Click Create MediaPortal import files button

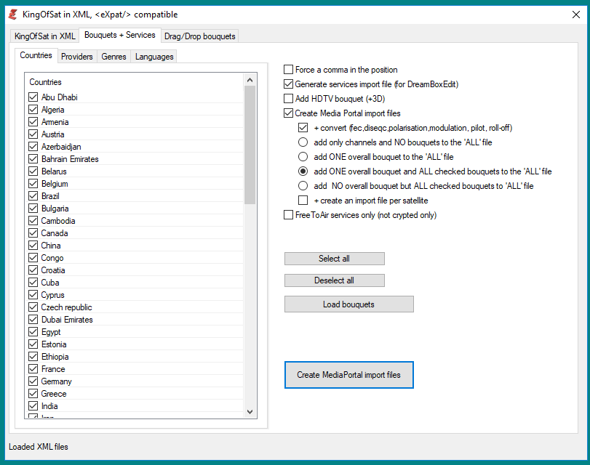coord(348,375)
